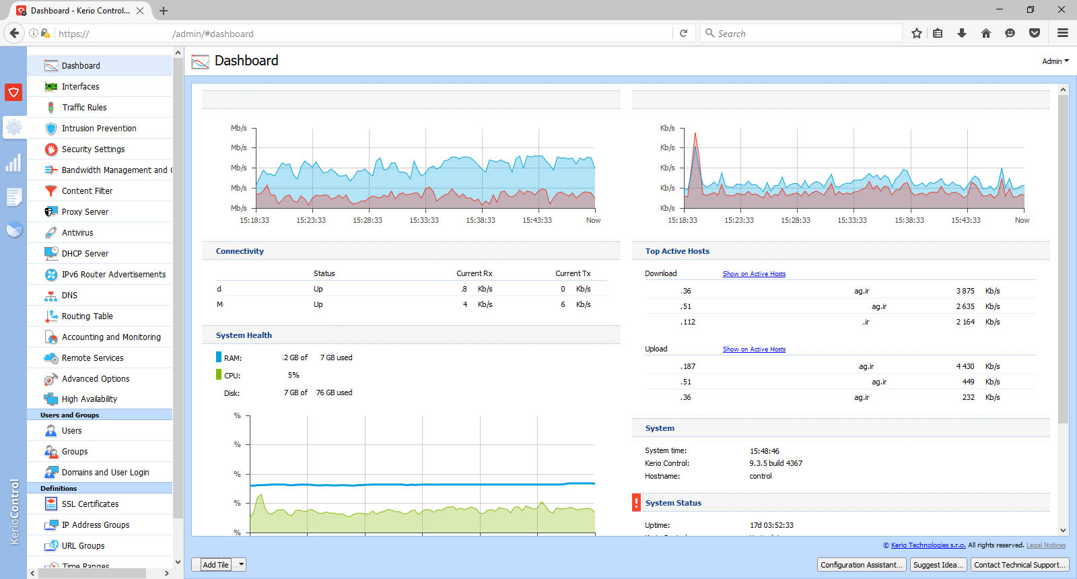The height and width of the screenshot is (579, 1077).
Task: Click the blue RAM legend swatch
Action: 219,357
